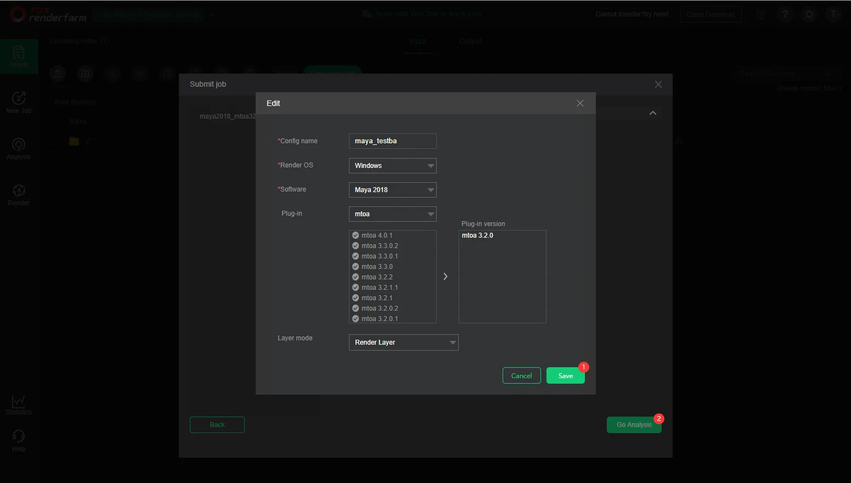Screen dimensions: 851x483
Task: Click the Client Download button
Action: pos(711,15)
